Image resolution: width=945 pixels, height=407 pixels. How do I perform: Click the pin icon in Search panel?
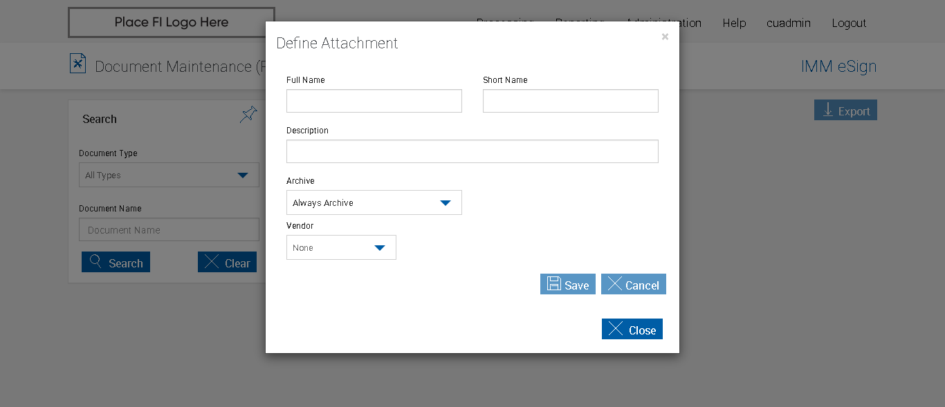click(x=248, y=115)
